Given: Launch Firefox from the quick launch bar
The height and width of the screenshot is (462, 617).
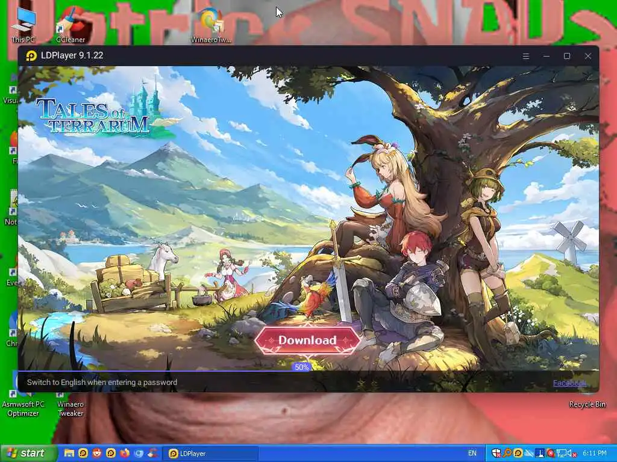Looking at the screenshot, I should 125,454.
